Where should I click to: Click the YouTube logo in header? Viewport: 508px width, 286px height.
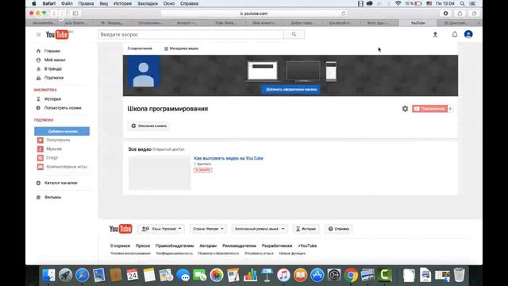(57, 34)
